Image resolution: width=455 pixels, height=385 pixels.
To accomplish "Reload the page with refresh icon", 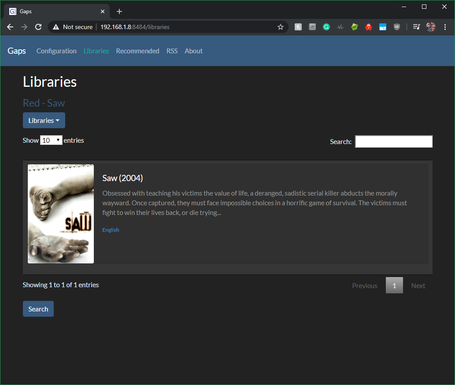I will point(38,27).
